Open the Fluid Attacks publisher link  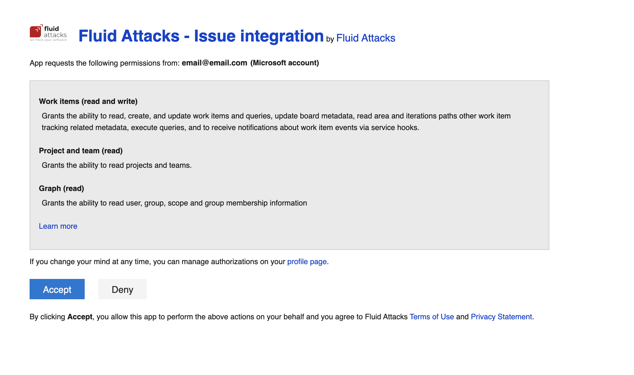coord(365,38)
